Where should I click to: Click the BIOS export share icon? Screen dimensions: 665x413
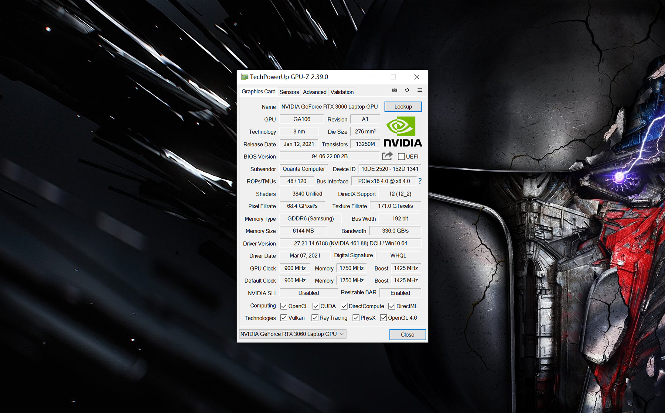click(387, 156)
